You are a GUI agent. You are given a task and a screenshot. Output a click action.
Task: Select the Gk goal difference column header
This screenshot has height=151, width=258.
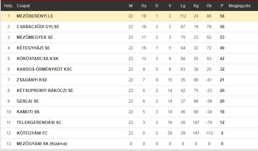tap(209, 6)
